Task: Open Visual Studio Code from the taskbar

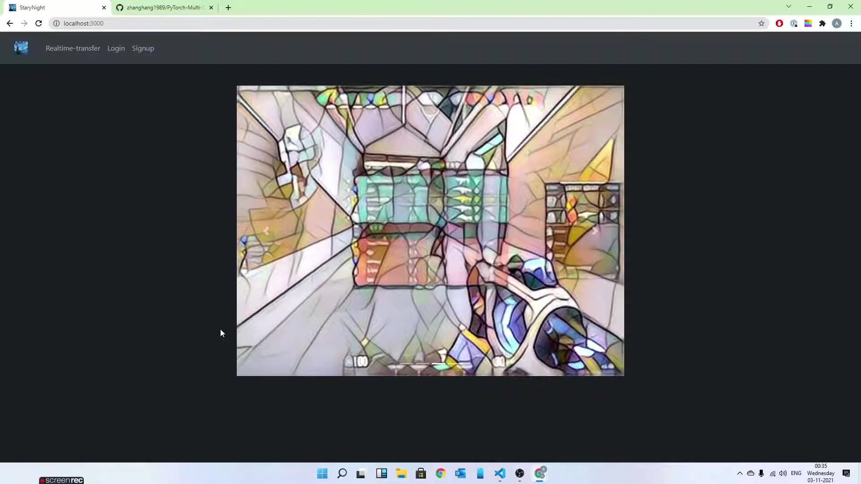Action: (500, 474)
